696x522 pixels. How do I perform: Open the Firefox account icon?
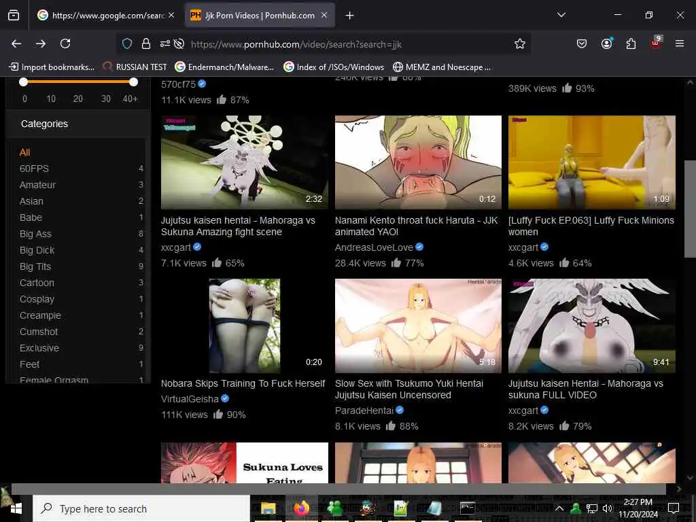606,43
